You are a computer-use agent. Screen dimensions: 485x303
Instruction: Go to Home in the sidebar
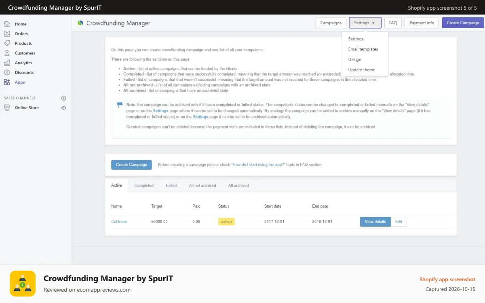(21, 24)
